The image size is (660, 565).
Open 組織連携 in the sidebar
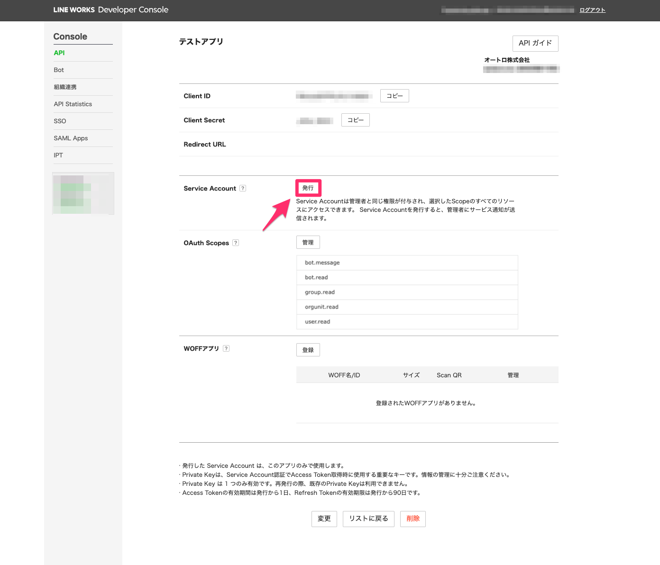coord(65,87)
